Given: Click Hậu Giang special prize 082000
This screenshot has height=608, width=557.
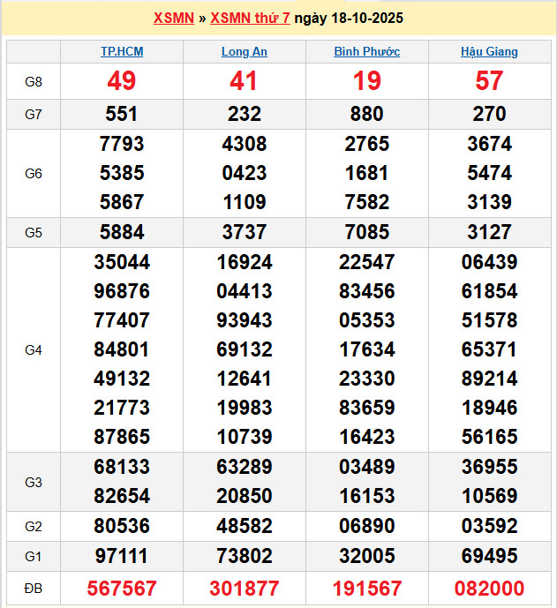Looking at the screenshot, I should pyautogui.click(x=489, y=589).
